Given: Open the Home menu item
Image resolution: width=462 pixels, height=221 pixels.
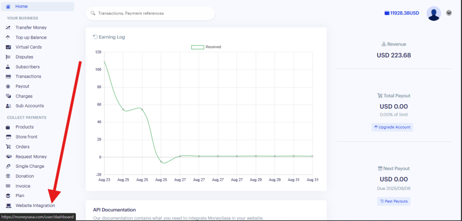Looking at the screenshot, I should tap(21, 6).
